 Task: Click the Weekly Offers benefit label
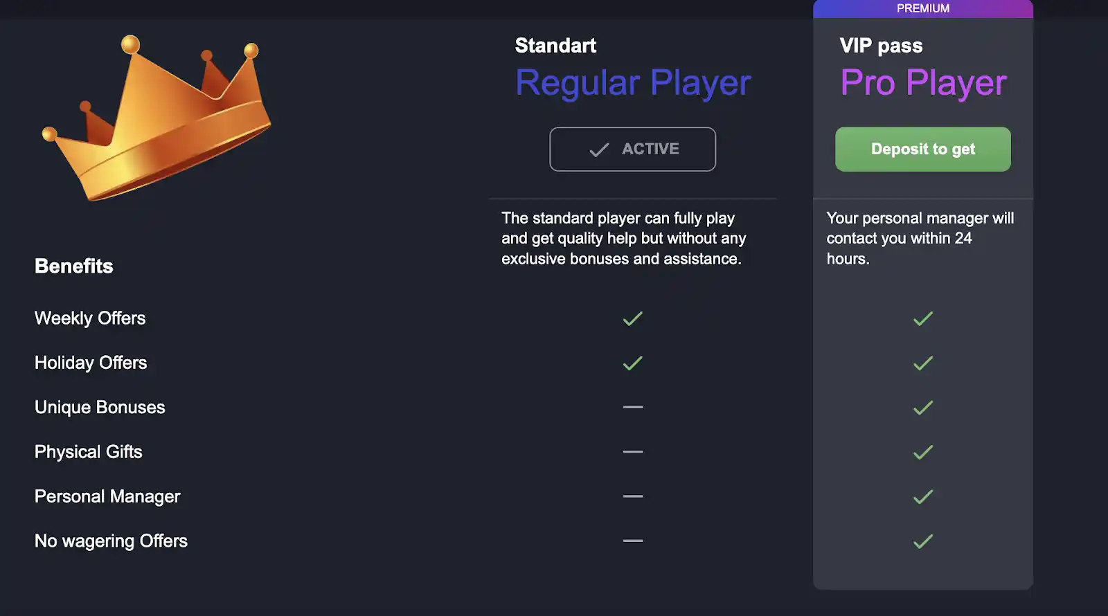click(90, 318)
